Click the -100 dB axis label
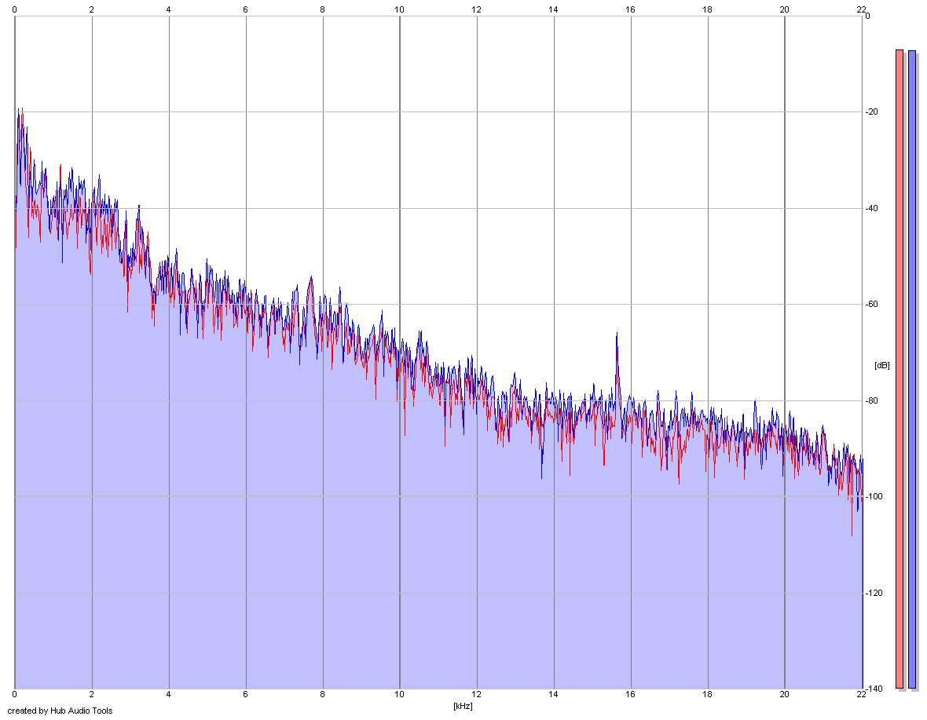This screenshot has height=720, width=927. 874,496
